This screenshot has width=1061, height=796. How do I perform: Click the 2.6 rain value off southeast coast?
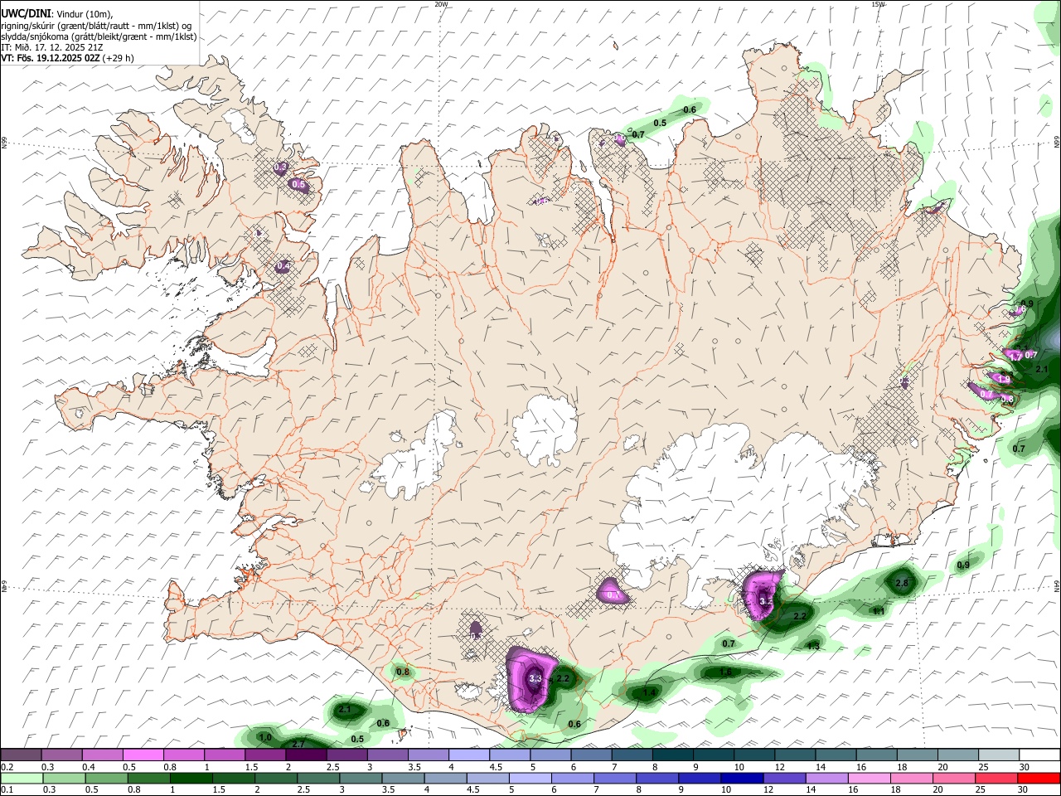point(902,584)
